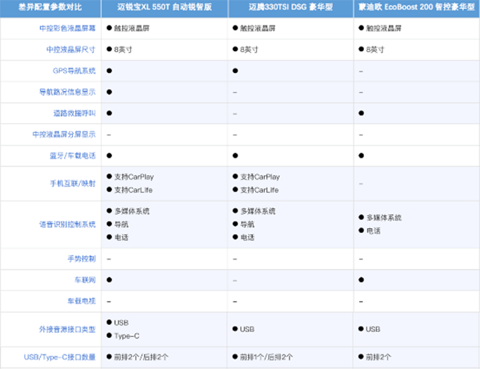The width and height of the screenshot is (480, 369).
Task: Click 8英寸 in the 迈腾330TSI column
Action: click(249, 50)
